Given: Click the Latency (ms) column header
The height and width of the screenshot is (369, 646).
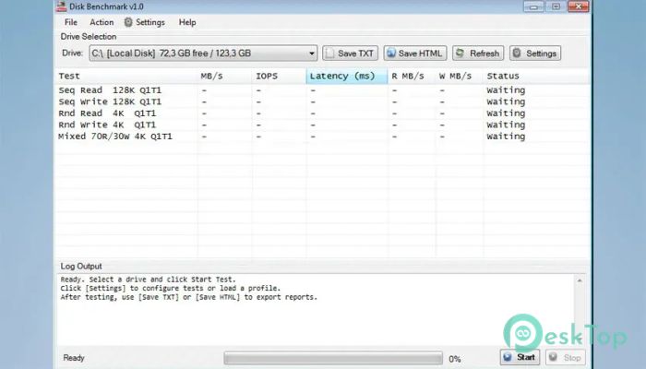Looking at the screenshot, I should [x=347, y=77].
